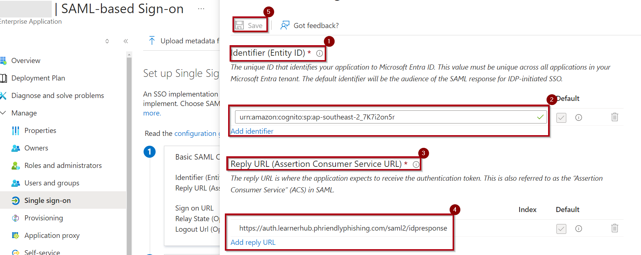Click info icon beside Reply URL heading
641x255 pixels.
click(416, 164)
